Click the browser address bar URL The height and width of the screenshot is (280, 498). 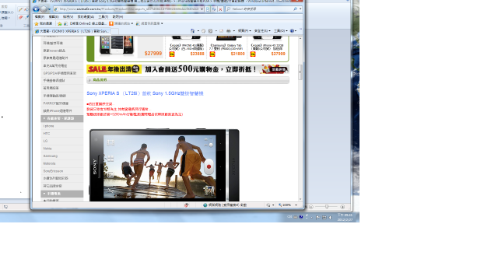point(128,9)
